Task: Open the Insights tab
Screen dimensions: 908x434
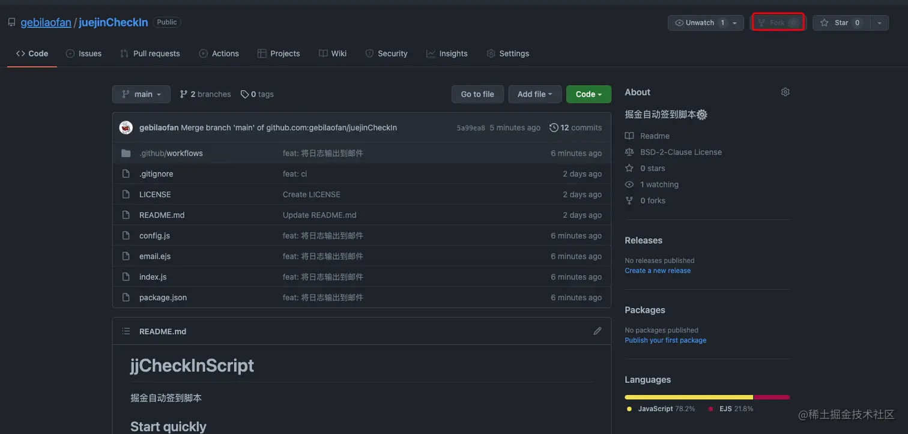Action: coord(446,53)
